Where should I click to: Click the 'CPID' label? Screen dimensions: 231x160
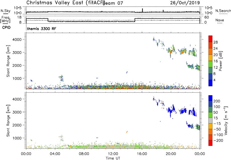point(6,27)
